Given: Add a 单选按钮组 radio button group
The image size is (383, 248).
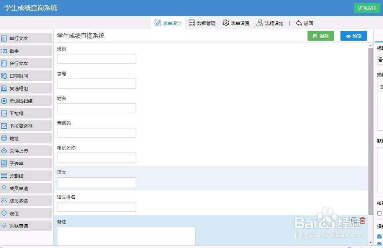Looking at the screenshot, I should (x=26, y=101).
